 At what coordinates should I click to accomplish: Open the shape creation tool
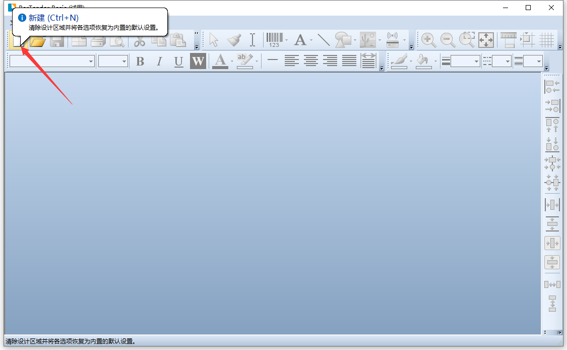(x=343, y=40)
